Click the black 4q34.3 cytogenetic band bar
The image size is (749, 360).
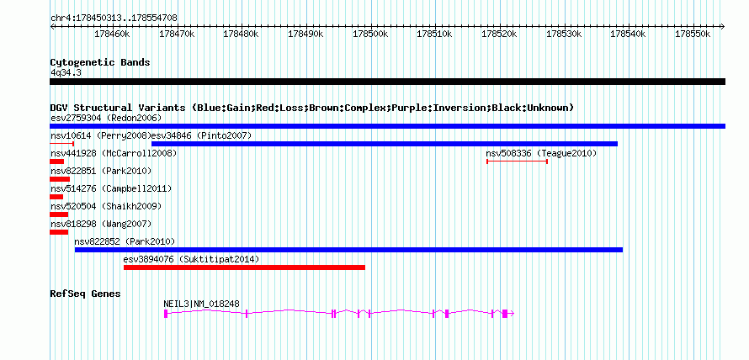(387, 82)
